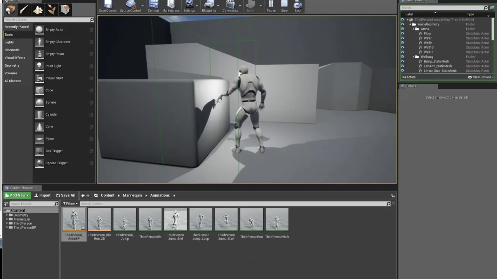Viewport: 497px width, 279px height.
Task: Expand the Mannequin folder in Content tree
Action: [7, 219]
